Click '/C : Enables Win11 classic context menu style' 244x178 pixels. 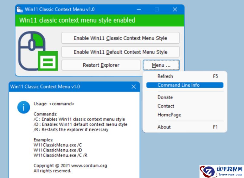tap(79, 119)
